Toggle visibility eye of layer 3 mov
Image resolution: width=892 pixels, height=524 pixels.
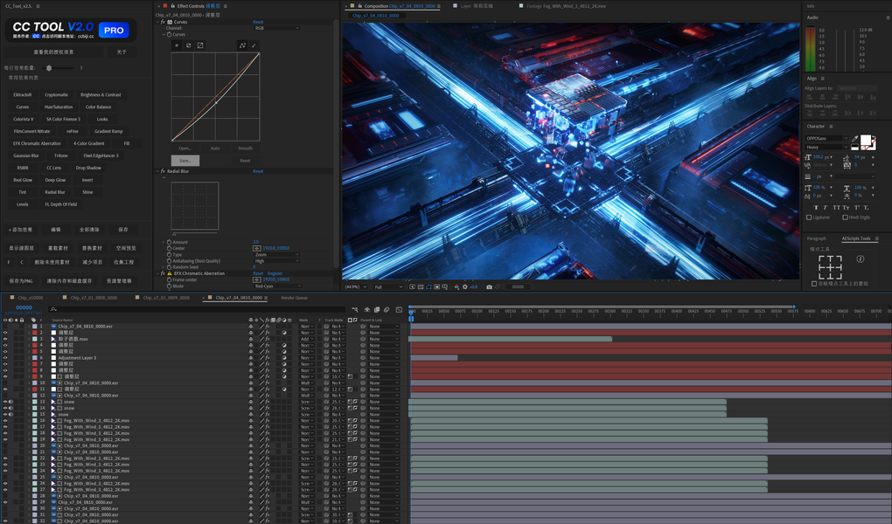(5, 339)
